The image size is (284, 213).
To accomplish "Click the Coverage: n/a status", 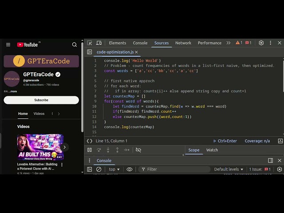I will [x=257, y=141].
